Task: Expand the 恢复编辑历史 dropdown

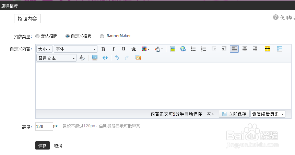Action: pyautogui.click(x=268, y=114)
